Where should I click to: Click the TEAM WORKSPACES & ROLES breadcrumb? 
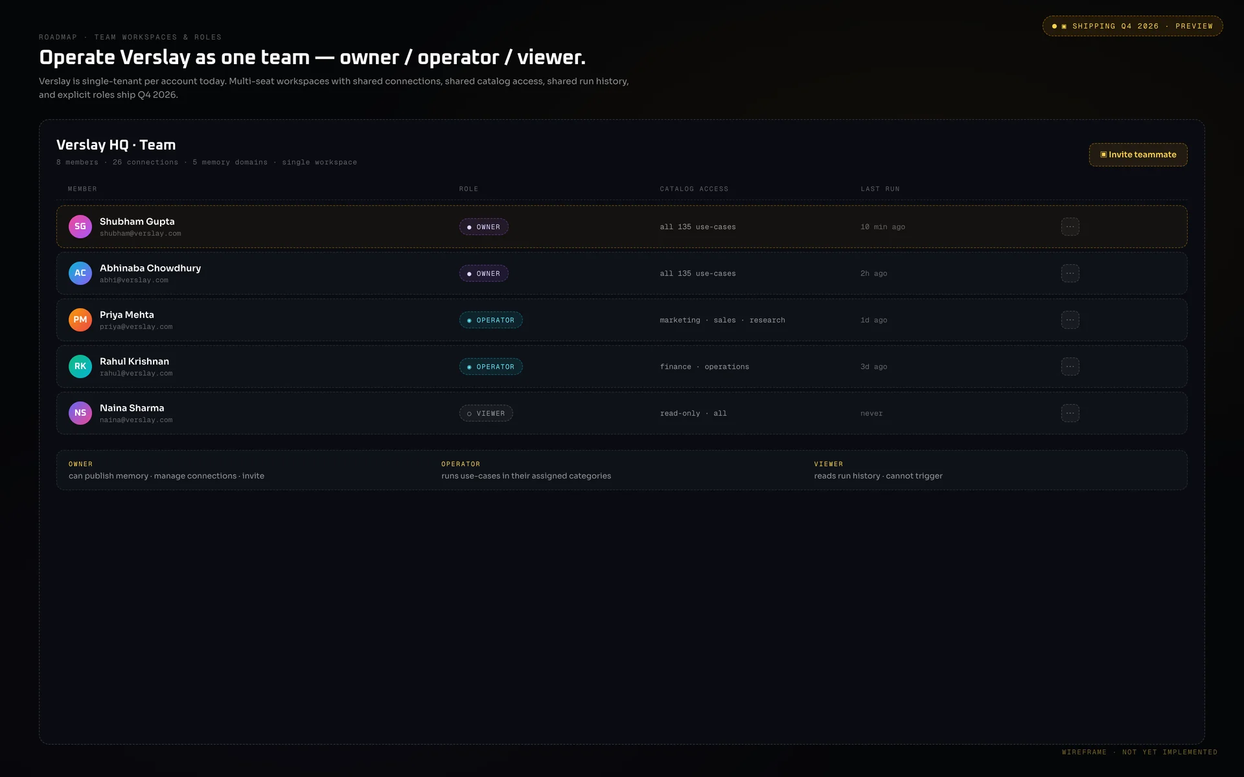click(158, 38)
